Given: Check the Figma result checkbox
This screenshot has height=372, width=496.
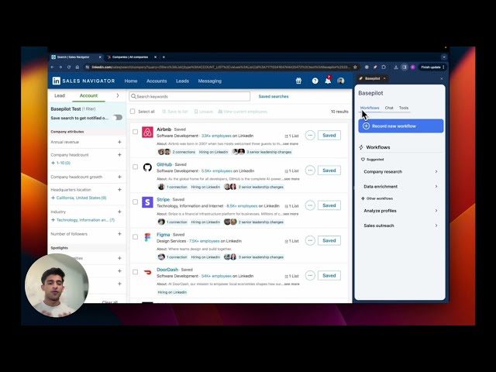Looking at the screenshot, I should click(135, 237).
